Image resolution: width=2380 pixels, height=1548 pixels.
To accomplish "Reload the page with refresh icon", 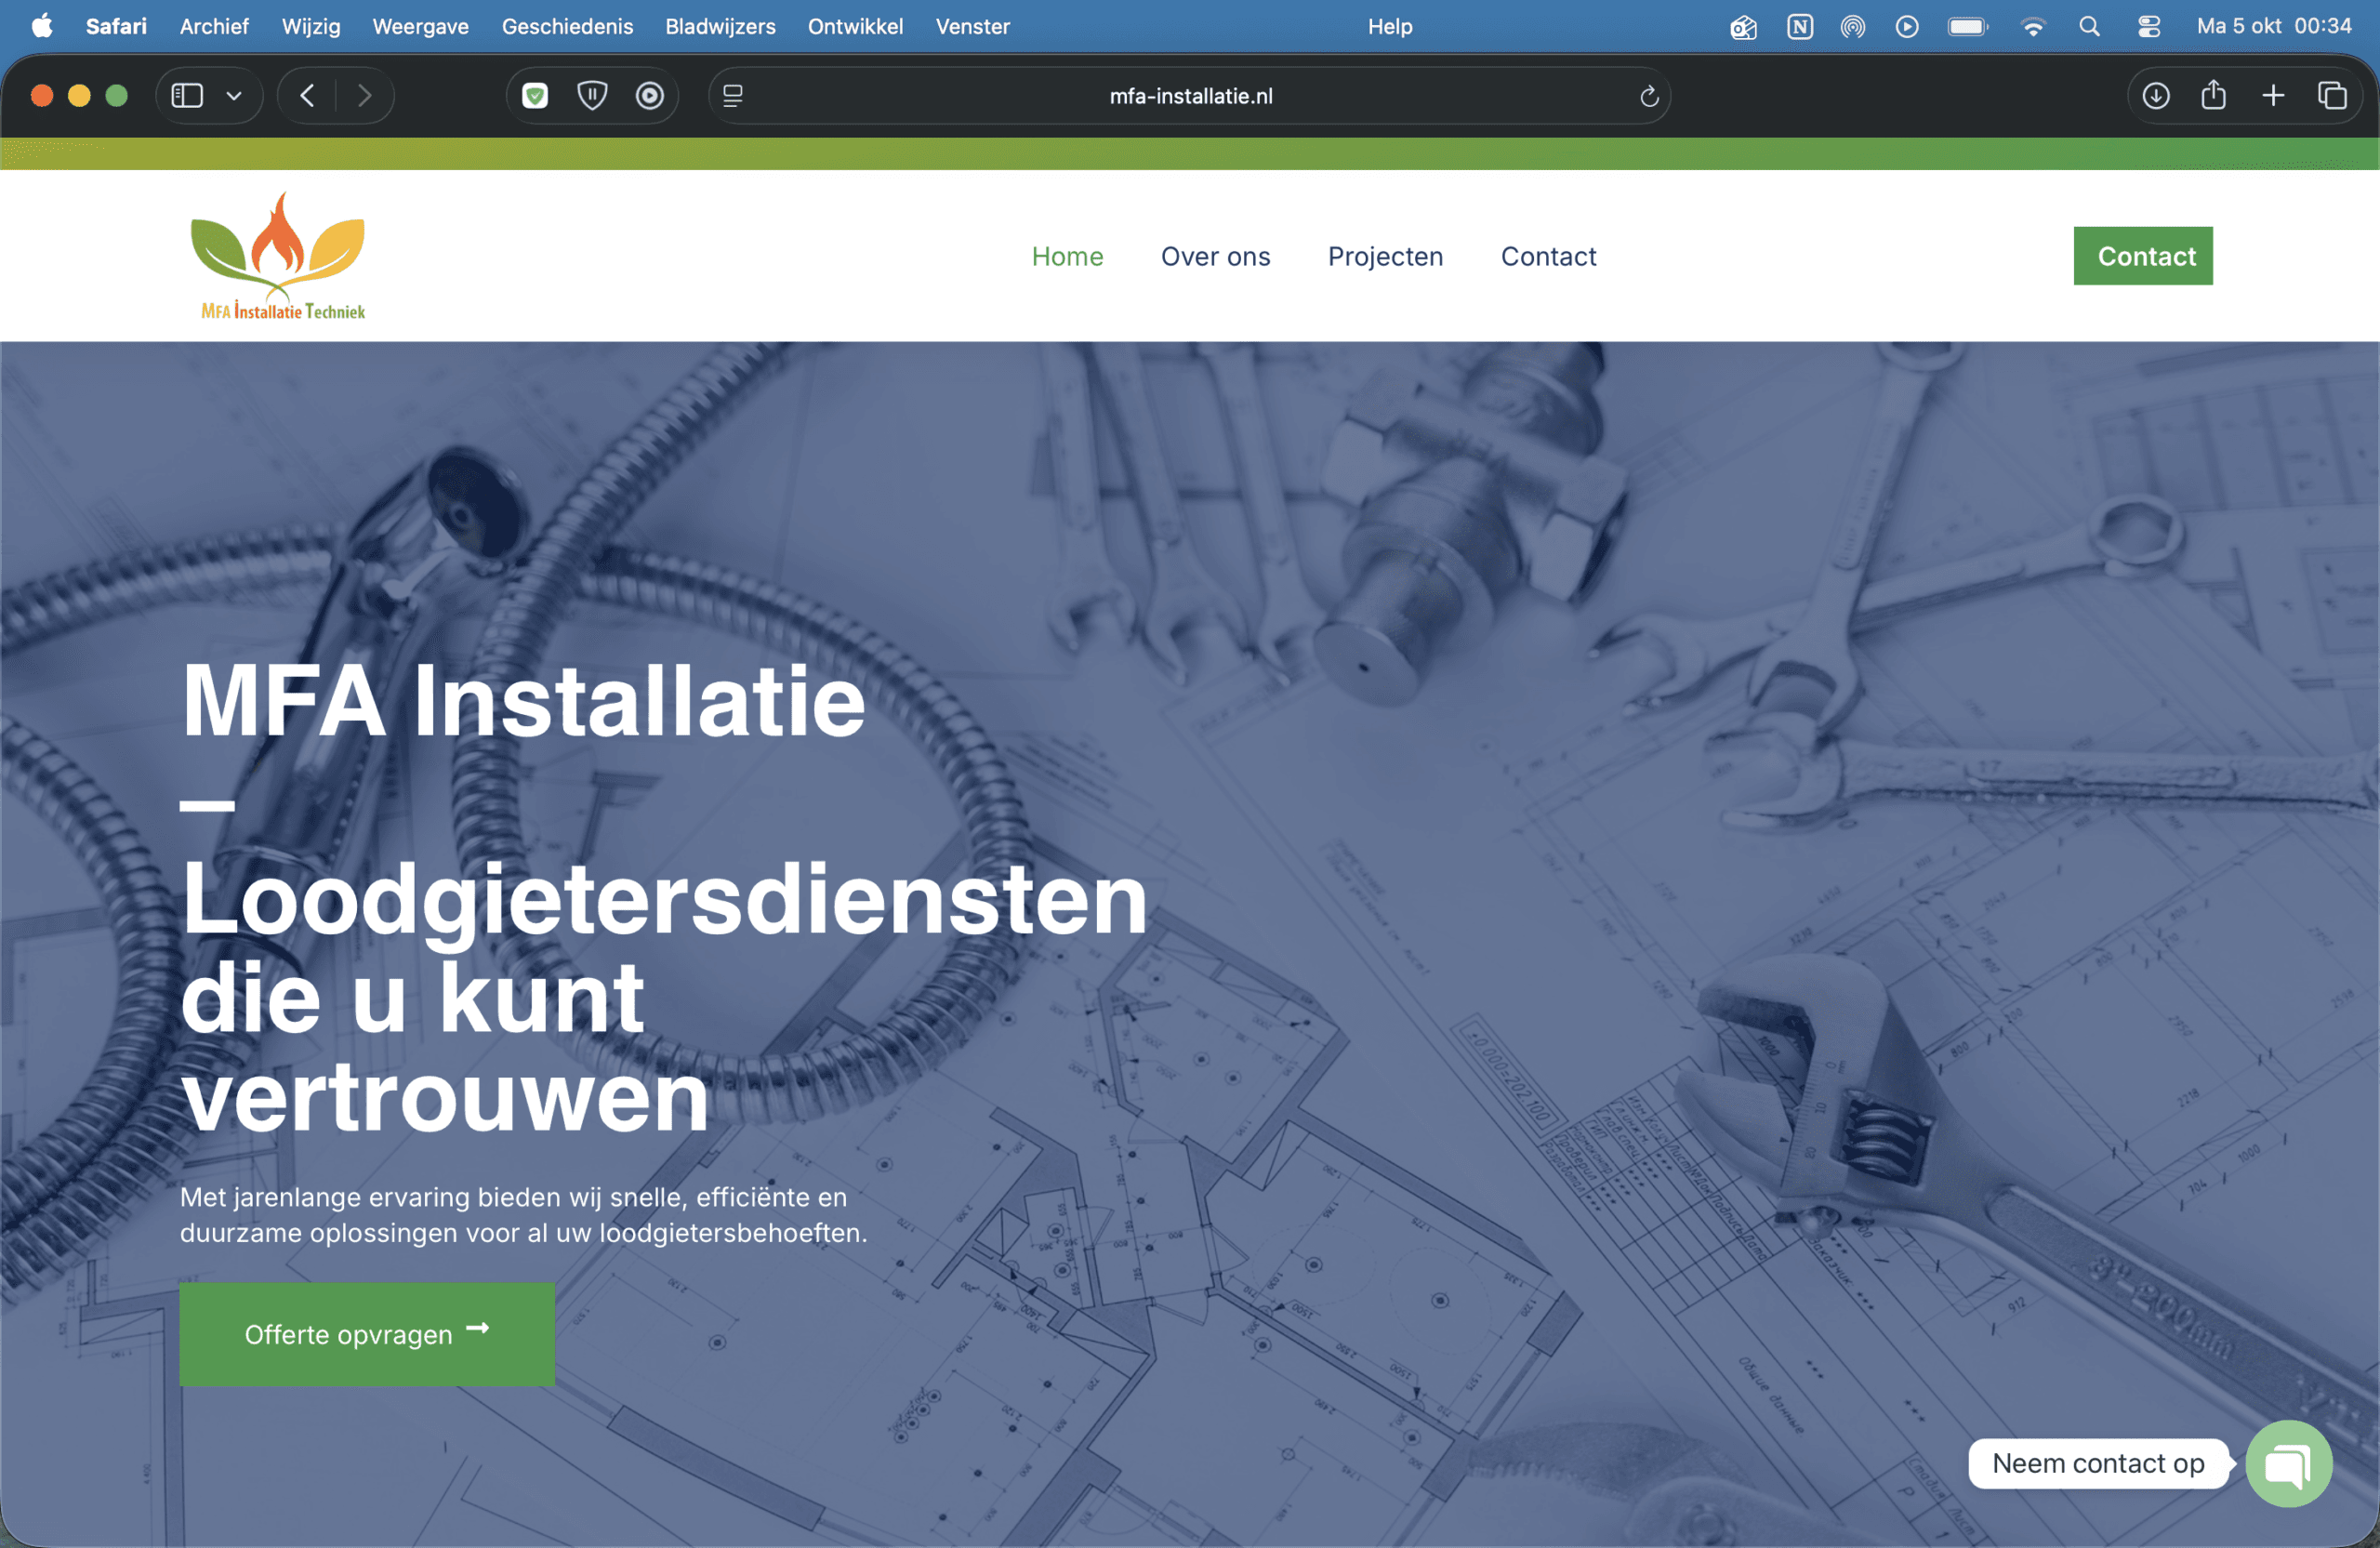I will (x=1649, y=96).
